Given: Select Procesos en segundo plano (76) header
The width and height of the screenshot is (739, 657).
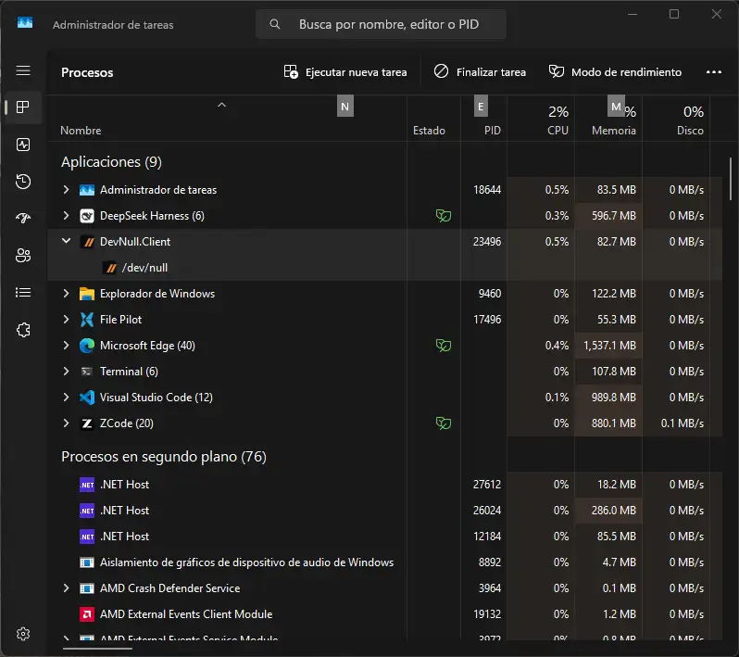Looking at the screenshot, I should [164, 457].
